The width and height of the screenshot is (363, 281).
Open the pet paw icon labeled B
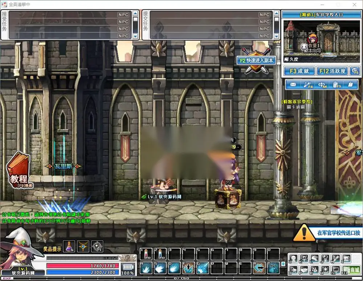(x=315, y=270)
